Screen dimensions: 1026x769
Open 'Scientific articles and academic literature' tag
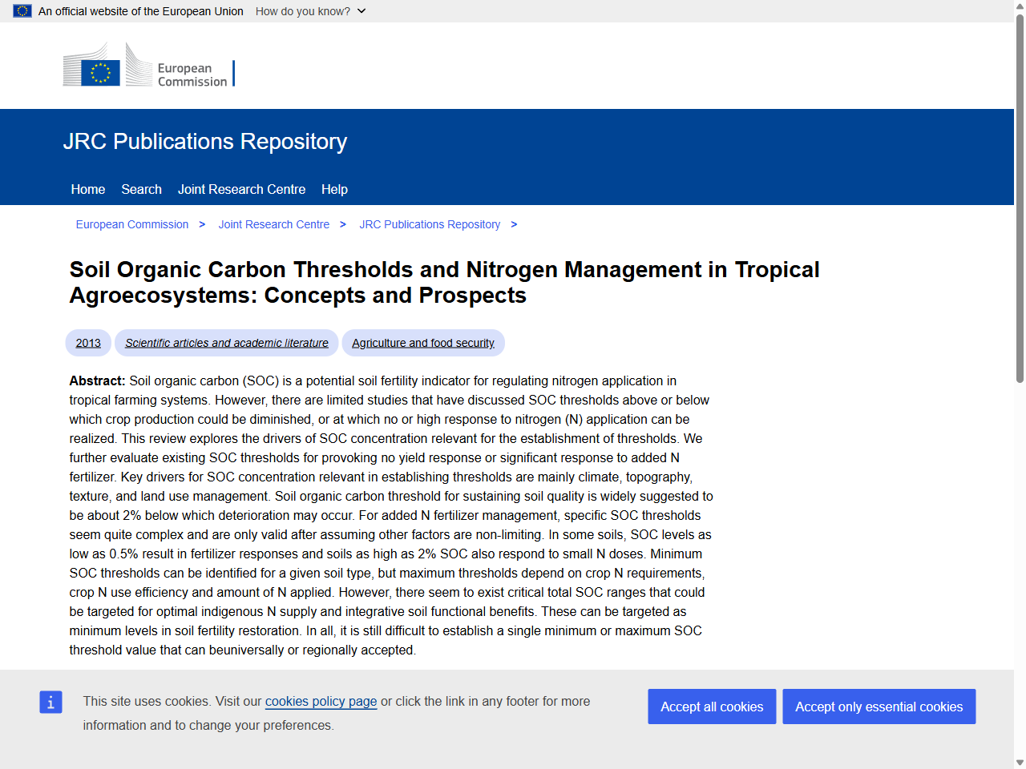pos(226,343)
